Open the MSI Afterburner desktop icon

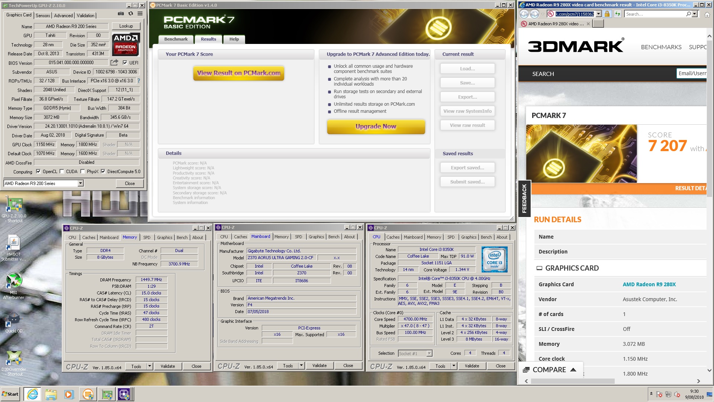click(14, 286)
